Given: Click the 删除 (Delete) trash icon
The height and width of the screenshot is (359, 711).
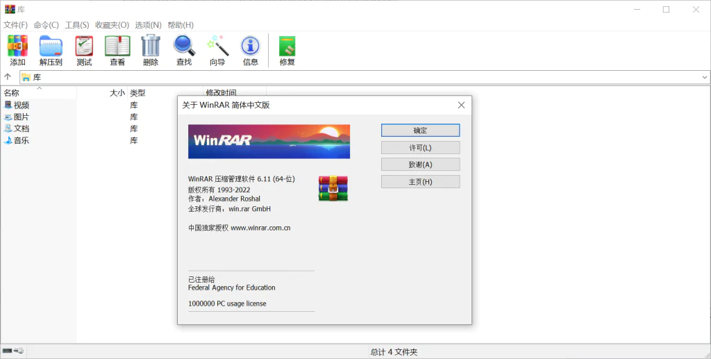Looking at the screenshot, I should click(x=151, y=46).
